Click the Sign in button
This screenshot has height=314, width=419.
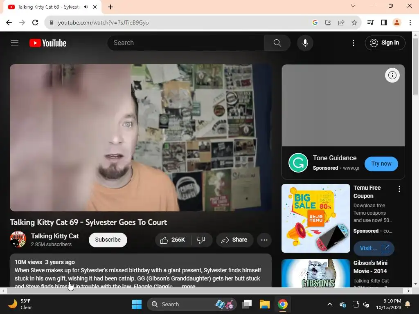click(385, 43)
